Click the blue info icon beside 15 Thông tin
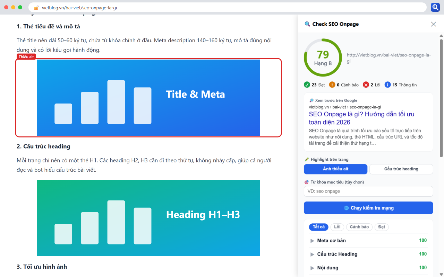 pos(388,85)
